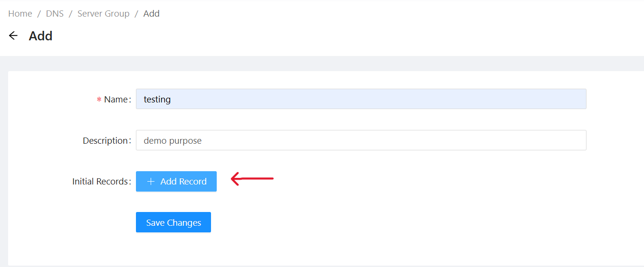Click the Add Record button label
The height and width of the screenshot is (267, 644).
[x=183, y=182]
